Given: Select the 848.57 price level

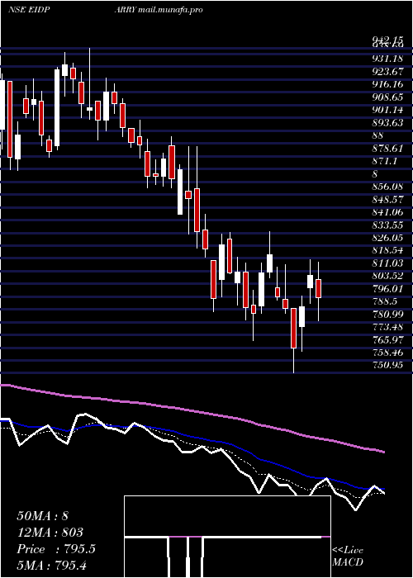Looking at the screenshot, I should point(387,200).
